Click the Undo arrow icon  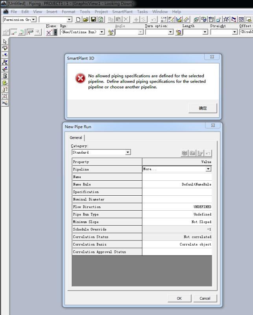coord(153,19)
